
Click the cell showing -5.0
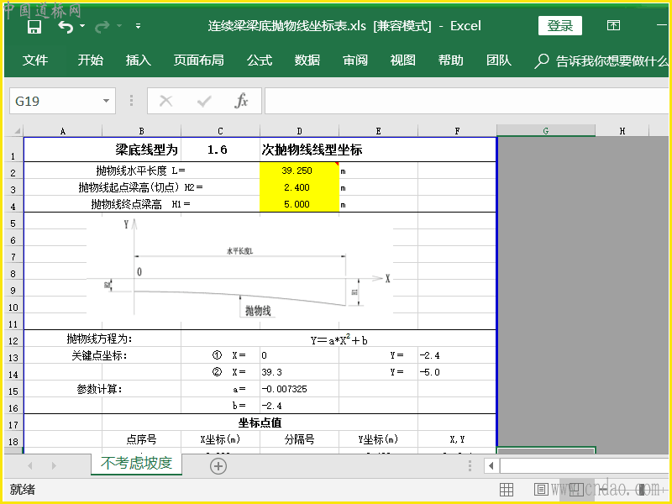(457, 372)
